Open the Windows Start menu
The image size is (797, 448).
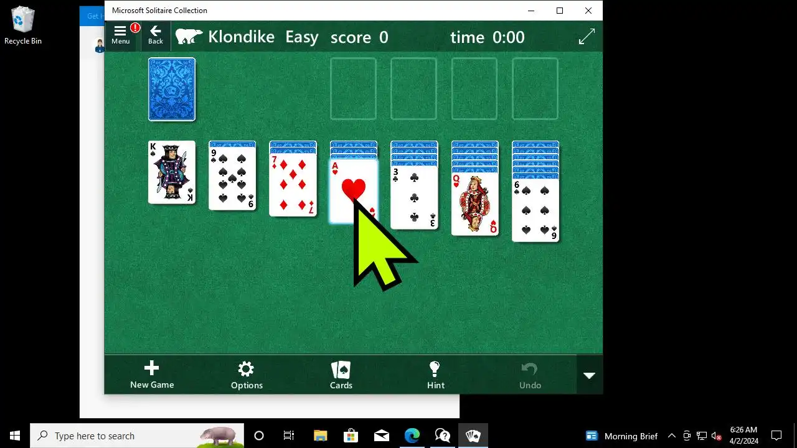[x=15, y=436]
